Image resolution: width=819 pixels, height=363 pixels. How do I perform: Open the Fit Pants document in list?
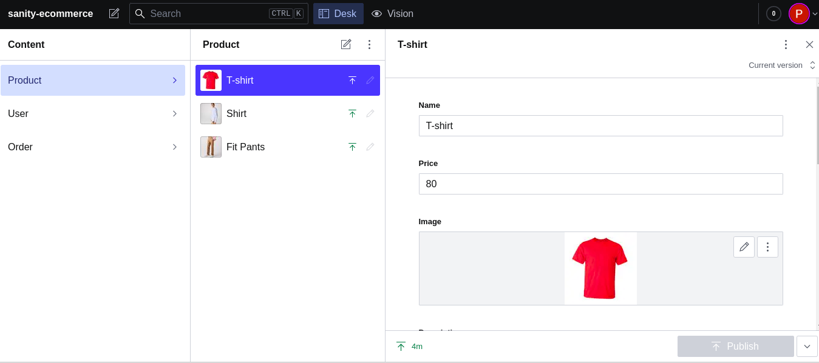(x=288, y=147)
